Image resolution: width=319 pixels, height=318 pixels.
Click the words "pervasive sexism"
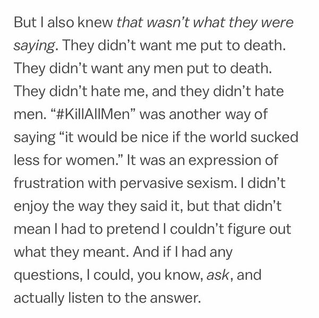176,184
